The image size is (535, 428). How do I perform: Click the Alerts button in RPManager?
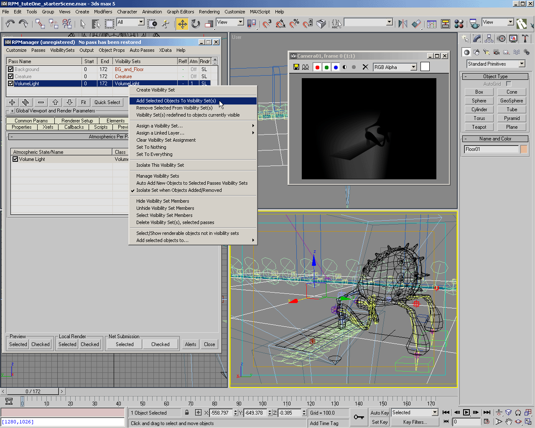tap(191, 344)
